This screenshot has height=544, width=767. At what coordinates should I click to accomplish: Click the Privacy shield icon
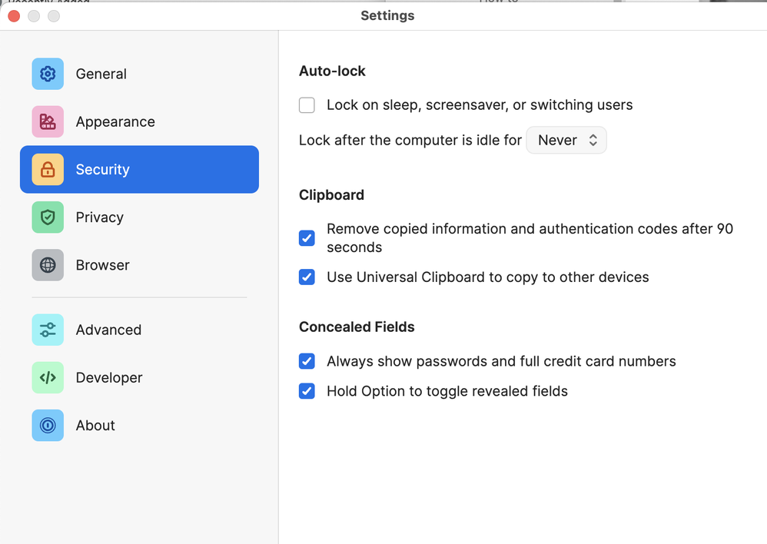click(x=48, y=217)
